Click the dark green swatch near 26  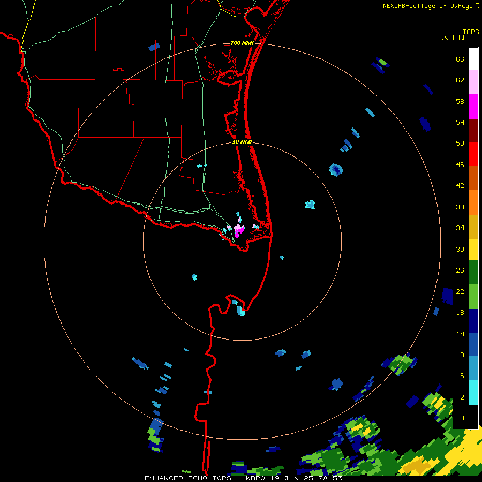coord(473,273)
